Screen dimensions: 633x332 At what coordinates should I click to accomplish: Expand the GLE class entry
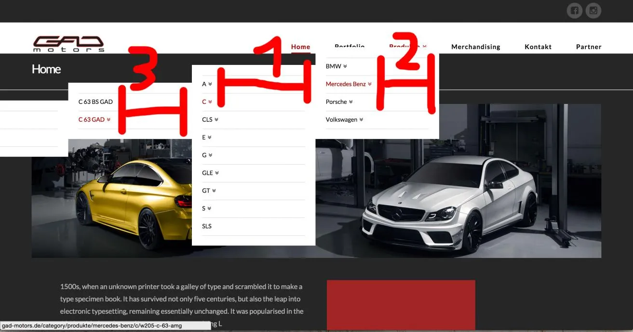pyautogui.click(x=211, y=173)
